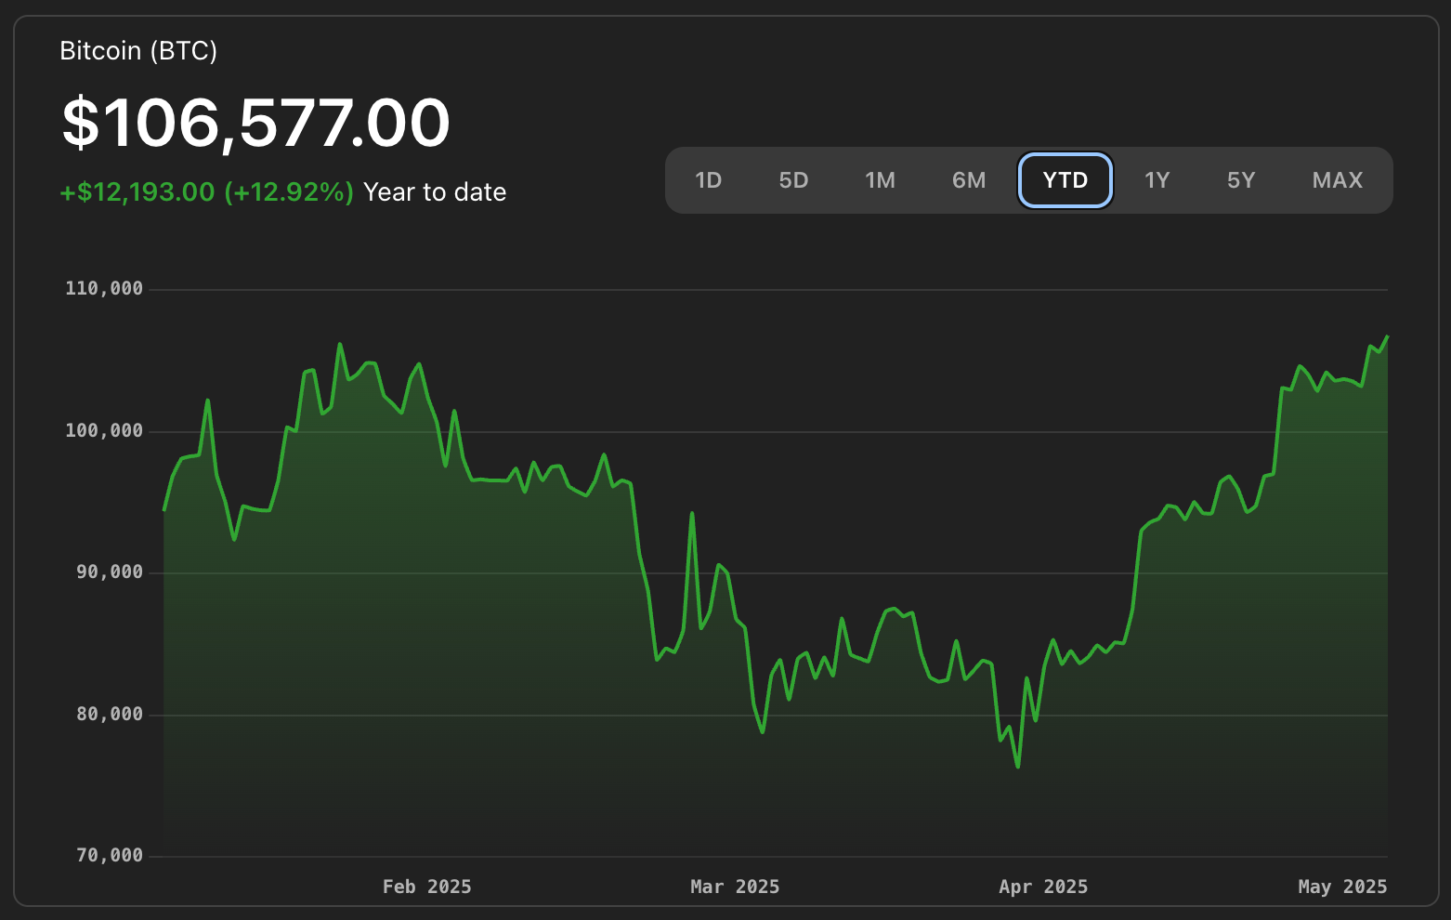Click the 90,000 y-axis label

click(110, 572)
